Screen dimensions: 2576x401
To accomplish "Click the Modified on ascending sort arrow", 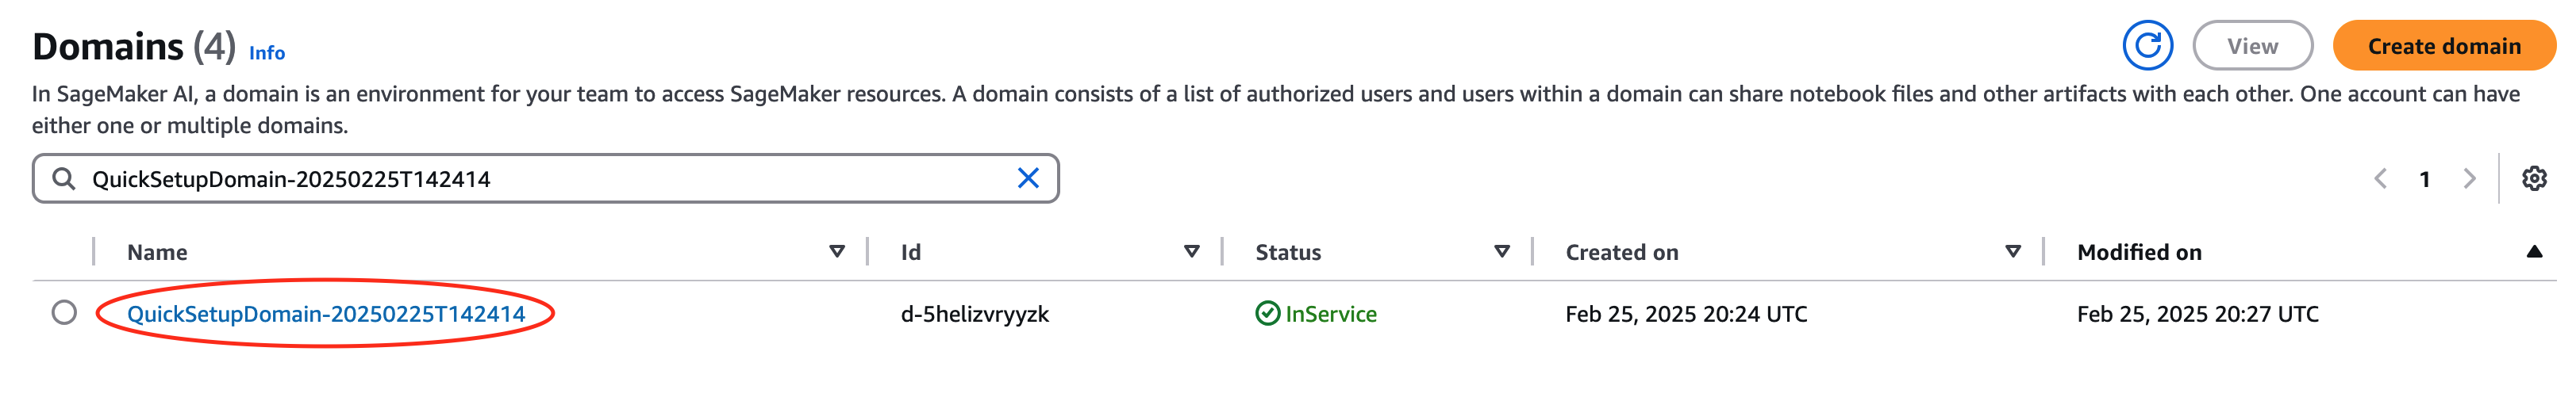I will [x=2533, y=251].
